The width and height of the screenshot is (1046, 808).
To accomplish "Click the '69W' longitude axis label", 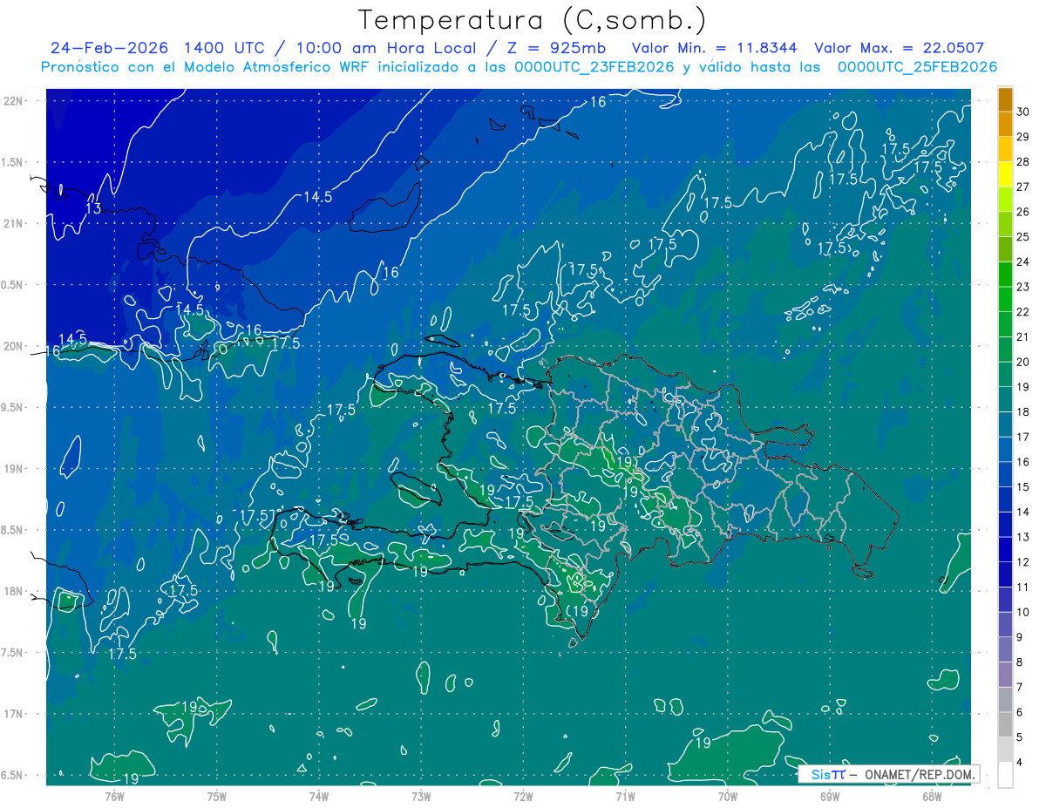I will tap(830, 796).
